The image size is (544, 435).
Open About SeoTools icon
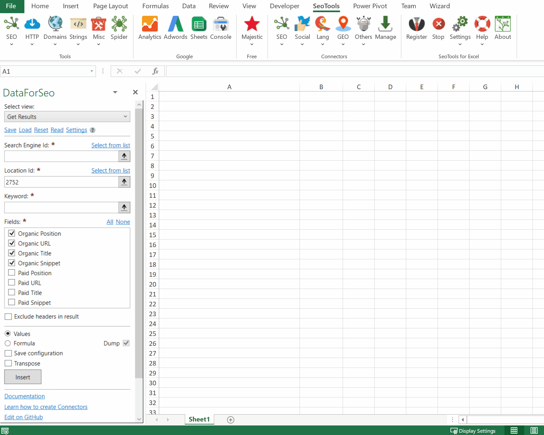tap(503, 24)
